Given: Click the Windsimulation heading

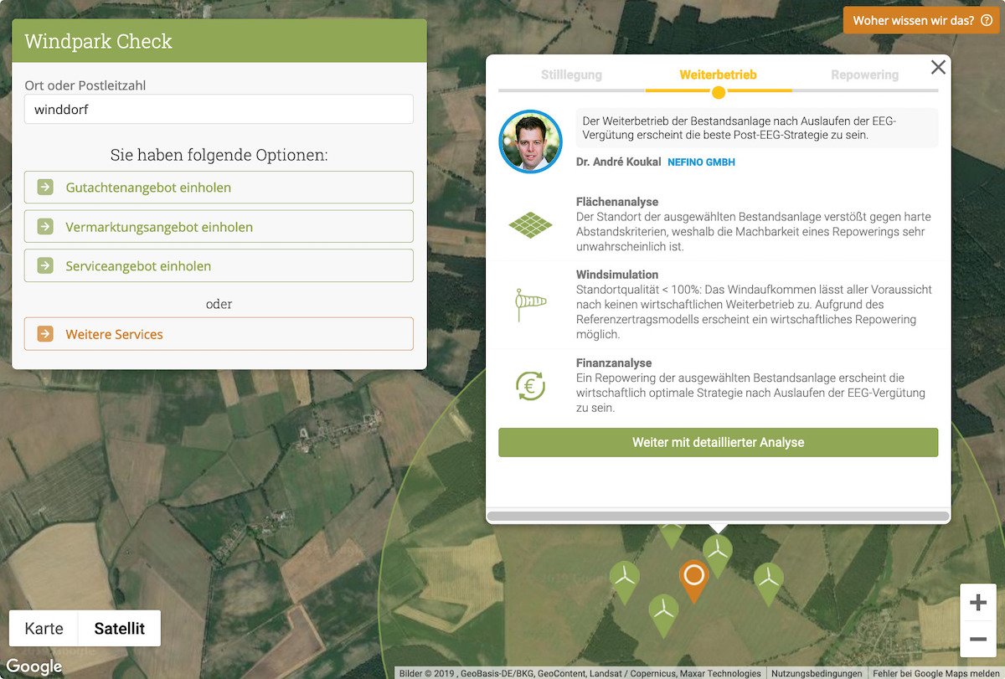Looking at the screenshot, I should 617,275.
